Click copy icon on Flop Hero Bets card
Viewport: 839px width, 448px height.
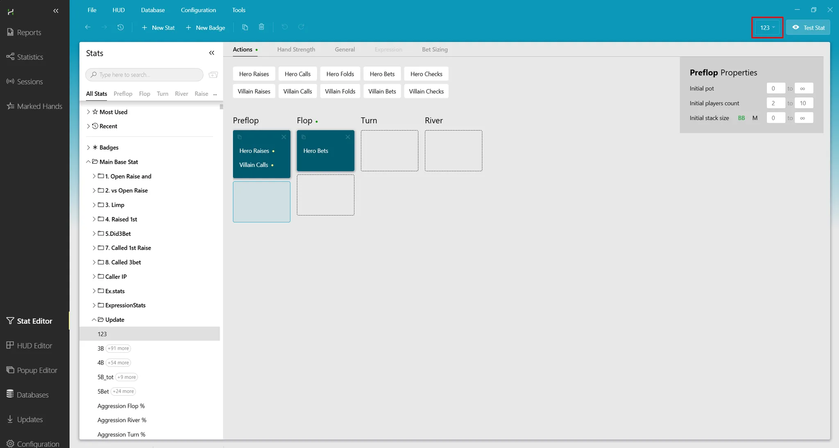pos(304,137)
